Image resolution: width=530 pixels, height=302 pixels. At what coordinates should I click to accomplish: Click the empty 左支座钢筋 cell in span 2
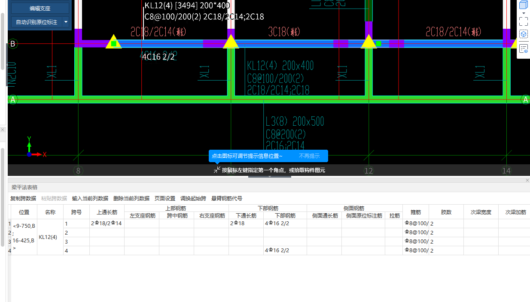point(142,233)
